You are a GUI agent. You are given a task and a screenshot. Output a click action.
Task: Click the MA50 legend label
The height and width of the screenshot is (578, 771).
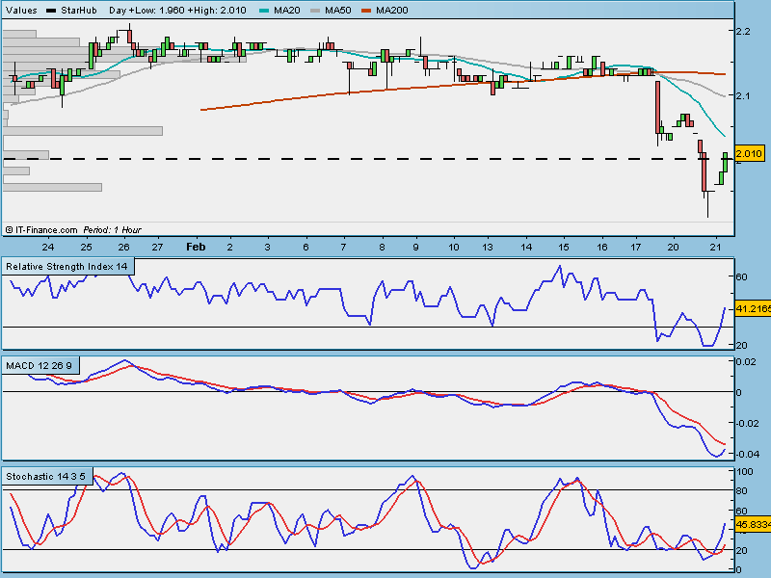tap(338, 11)
